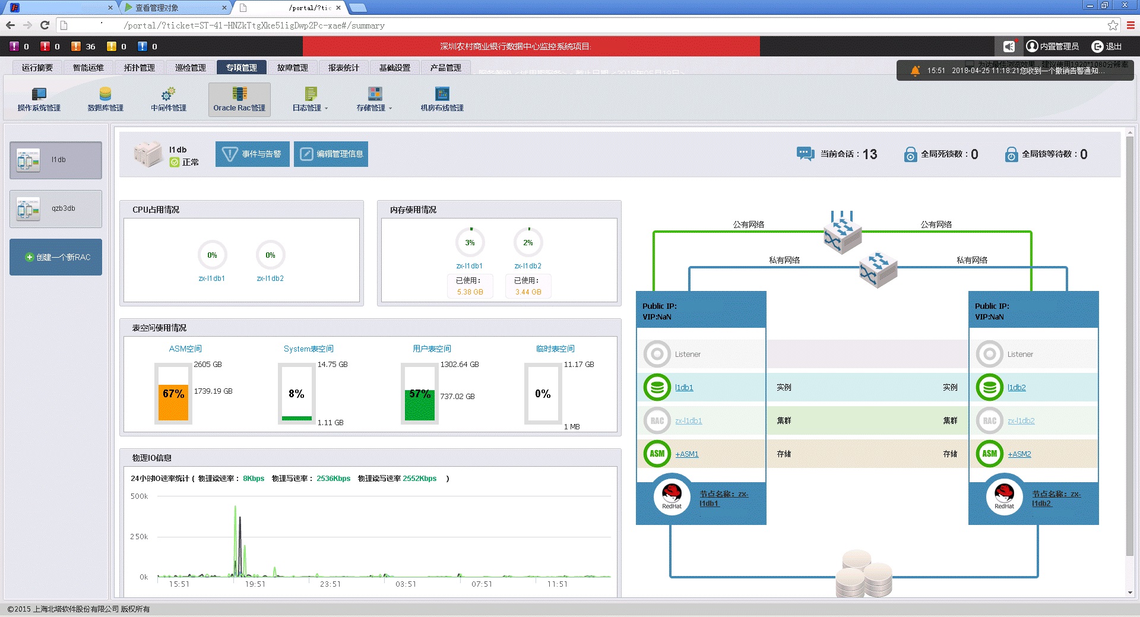
Task: Open the zx-l1db1 cluster link
Action: tap(688, 421)
